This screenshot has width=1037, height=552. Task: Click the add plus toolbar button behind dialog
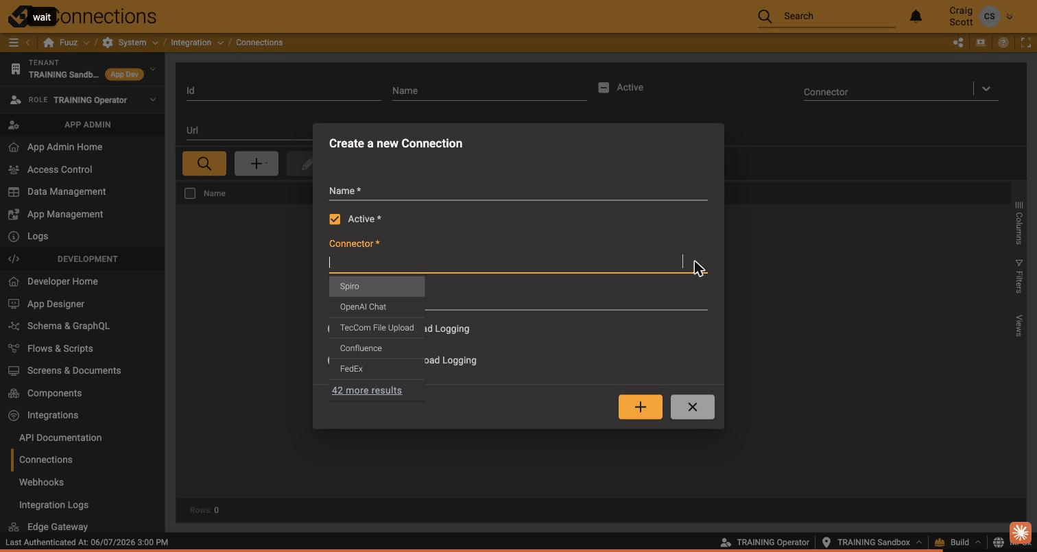(x=257, y=163)
